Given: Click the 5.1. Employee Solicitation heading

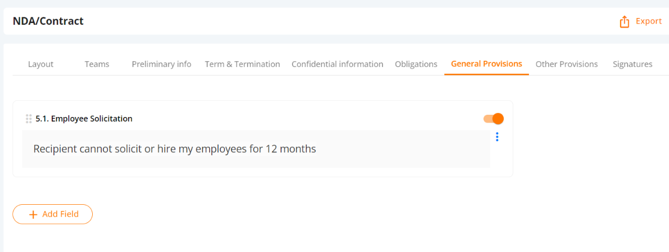Looking at the screenshot, I should pyautogui.click(x=84, y=119).
